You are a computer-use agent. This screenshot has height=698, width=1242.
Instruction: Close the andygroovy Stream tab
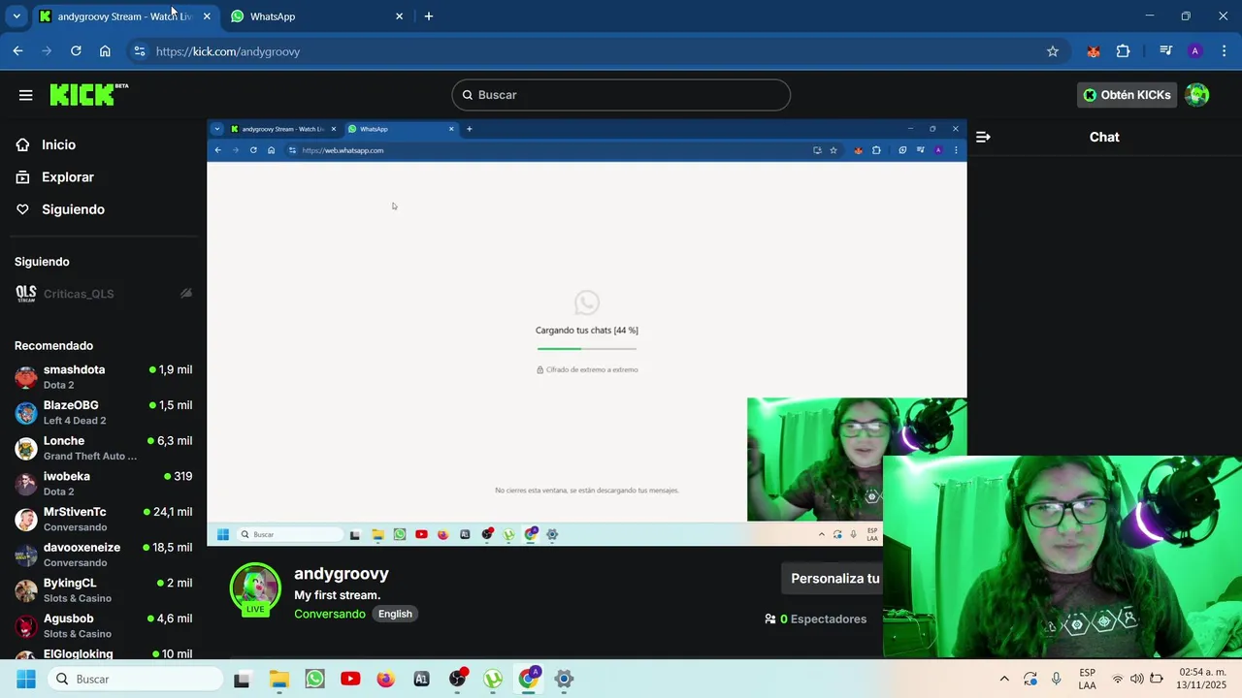[x=207, y=16]
